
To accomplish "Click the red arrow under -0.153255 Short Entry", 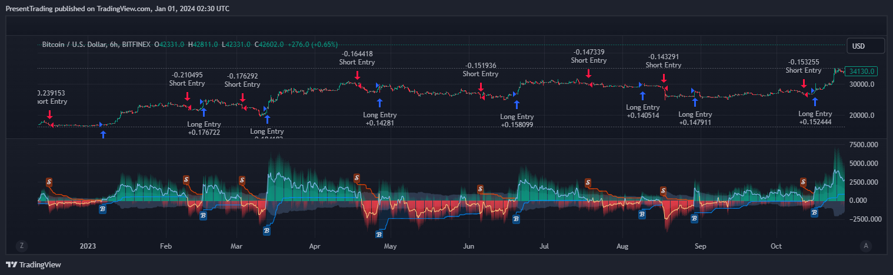I will coord(804,83).
